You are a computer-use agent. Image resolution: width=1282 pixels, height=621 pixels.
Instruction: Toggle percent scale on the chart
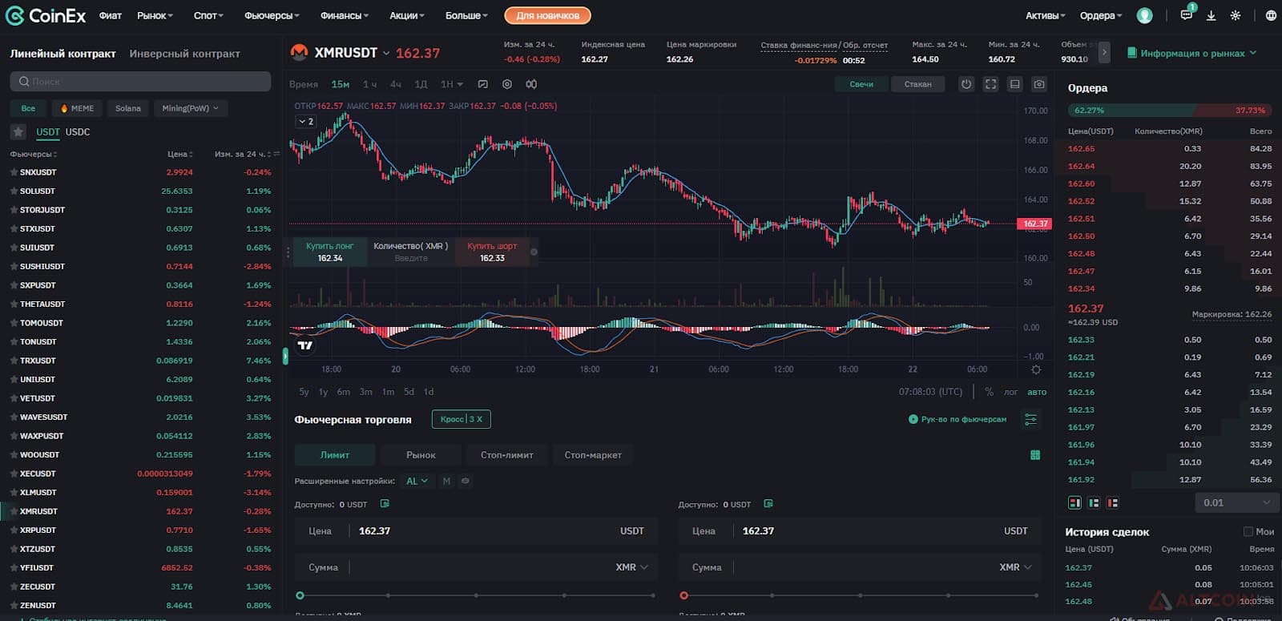click(x=990, y=392)
